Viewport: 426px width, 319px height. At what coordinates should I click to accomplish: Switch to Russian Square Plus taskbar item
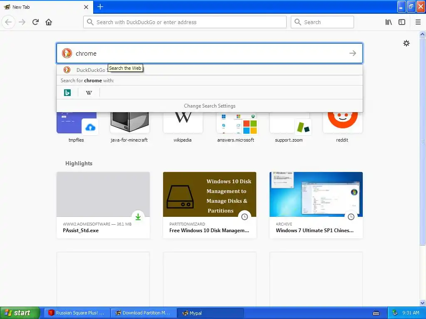77,313
